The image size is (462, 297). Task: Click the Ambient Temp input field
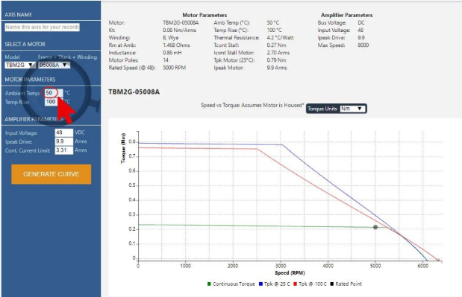click(x=53, y=93)
